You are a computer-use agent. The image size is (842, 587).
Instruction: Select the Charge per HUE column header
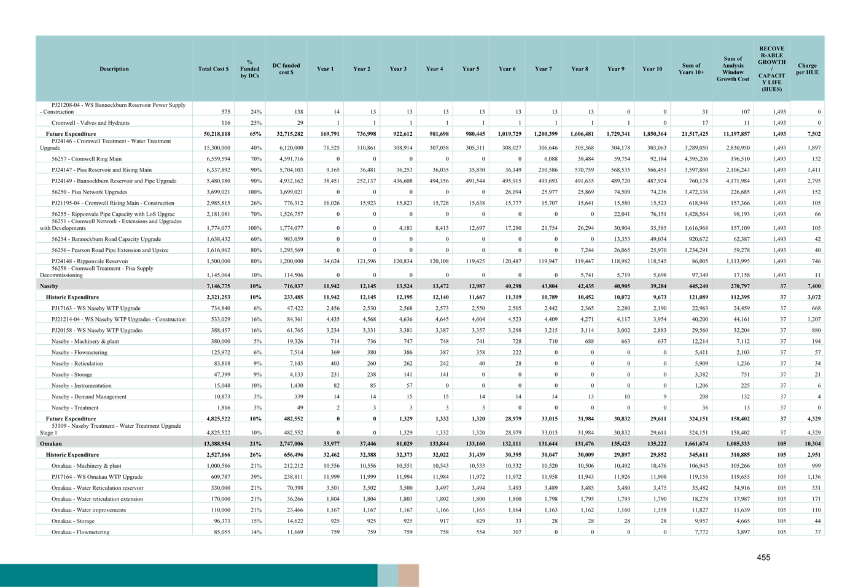point(808,69)
